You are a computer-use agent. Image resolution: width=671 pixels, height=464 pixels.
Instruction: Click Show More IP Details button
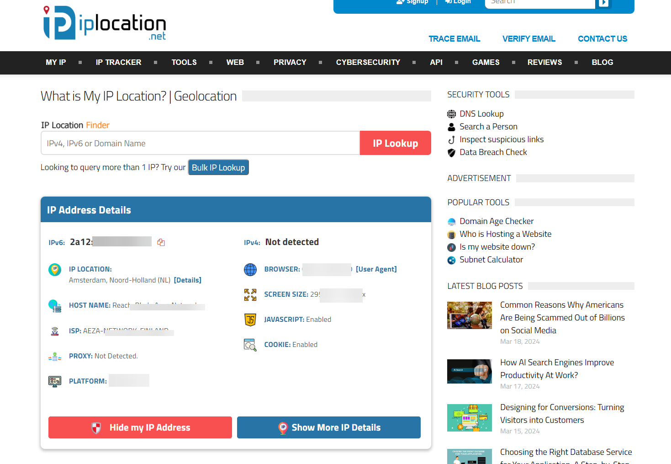click(328, 427)
